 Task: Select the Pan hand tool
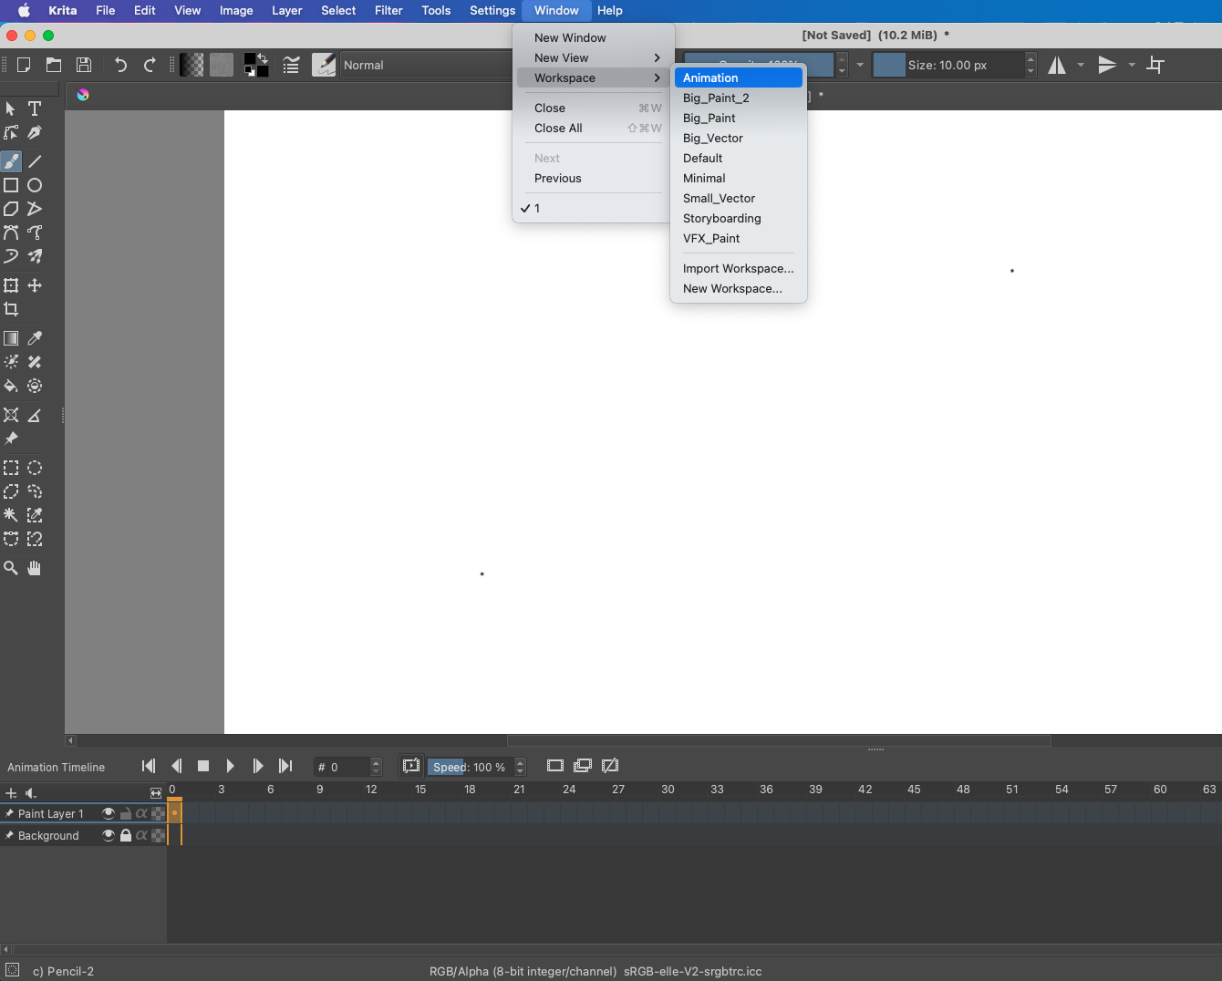coord(35,568)
